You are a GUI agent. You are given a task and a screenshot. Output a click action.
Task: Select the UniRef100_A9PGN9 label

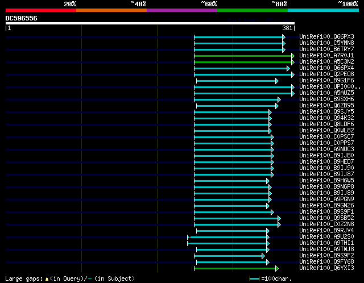click(x=326, y=199)
